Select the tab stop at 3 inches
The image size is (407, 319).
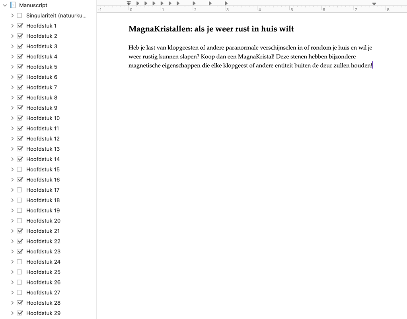pyautogui.click(x=226, y=4)
